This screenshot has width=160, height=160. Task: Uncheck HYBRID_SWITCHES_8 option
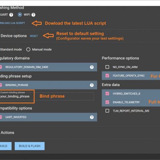coord(107,94)
